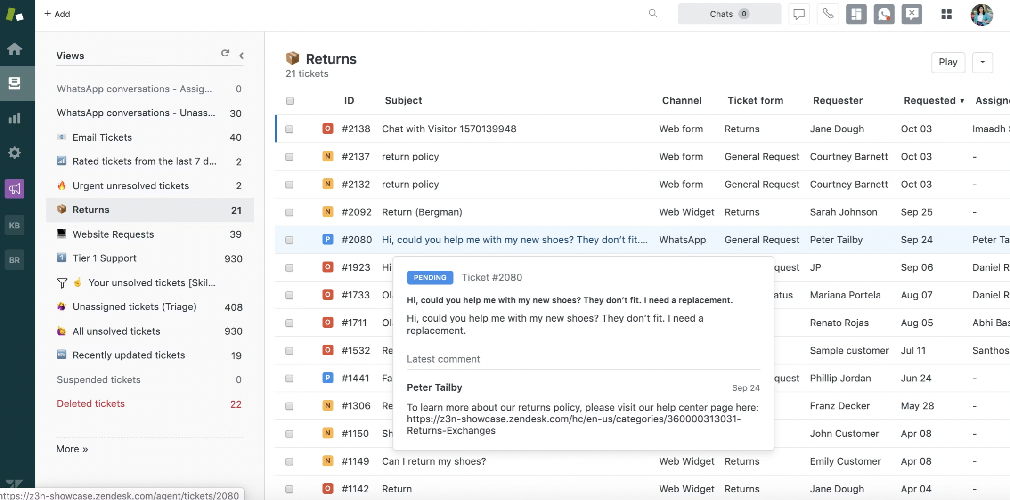Open the phone call icon in top bar
1010x500 pixels.
[828, 14]
